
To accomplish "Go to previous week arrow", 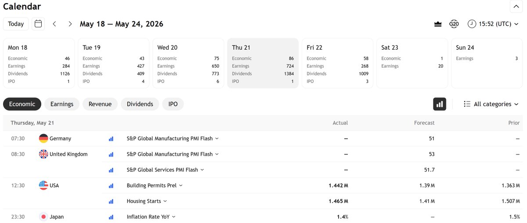I will (x=54, y=24).
